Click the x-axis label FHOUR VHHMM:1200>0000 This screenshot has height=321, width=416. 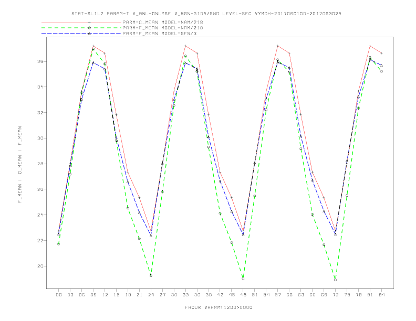pyautogui.click(x=219, y=307)
